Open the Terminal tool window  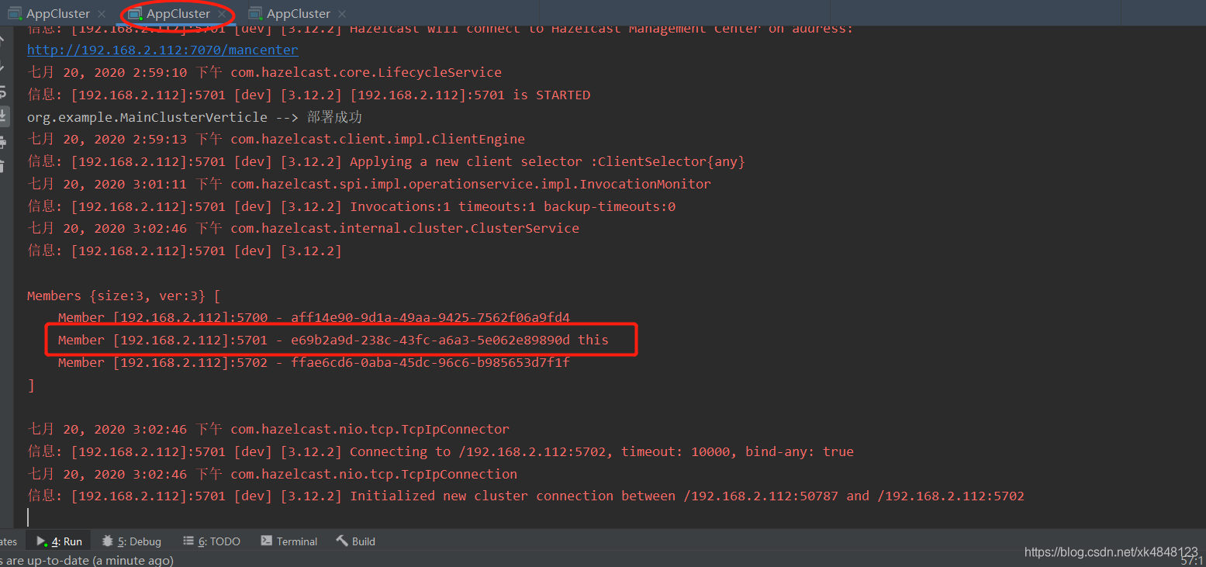pyautogui.click(x=289, y=541)
